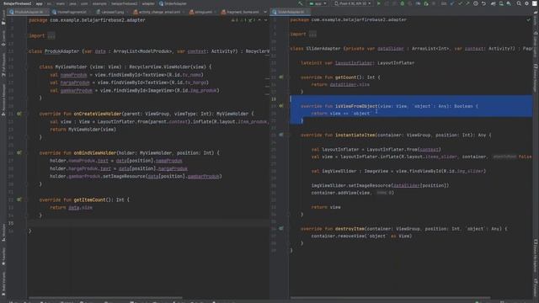Click the adapter breadcrumb item
Viewport: 539px width, 303px height.
(148, 3)
